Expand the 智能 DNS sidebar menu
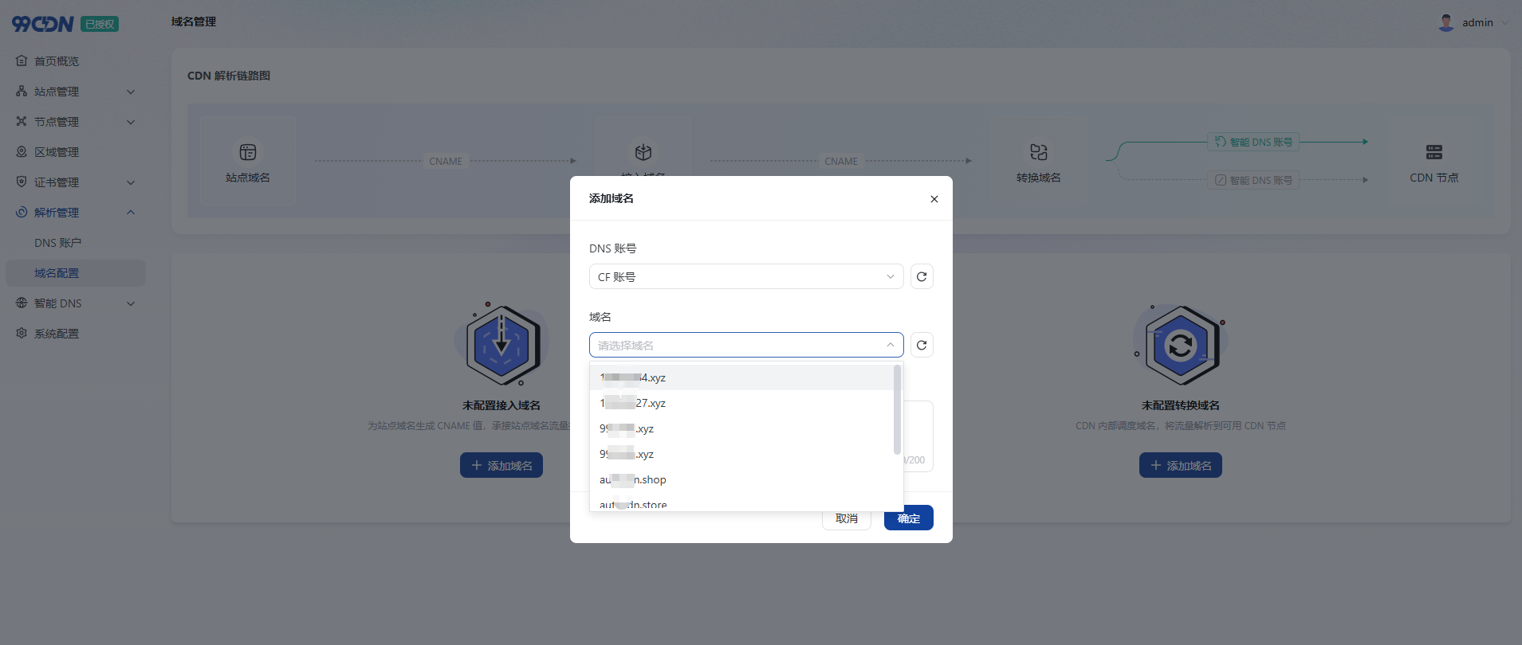1522x645 pixels. tap(74, 303)
